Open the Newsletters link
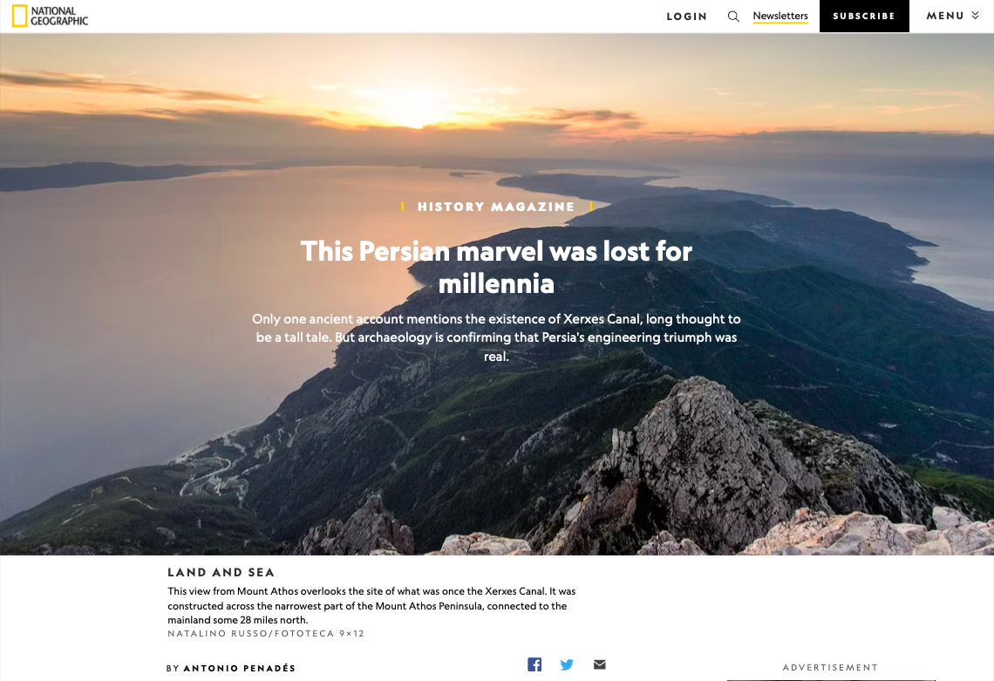The image size is (994, 681). pyautogui.click(x=780, y=16)
